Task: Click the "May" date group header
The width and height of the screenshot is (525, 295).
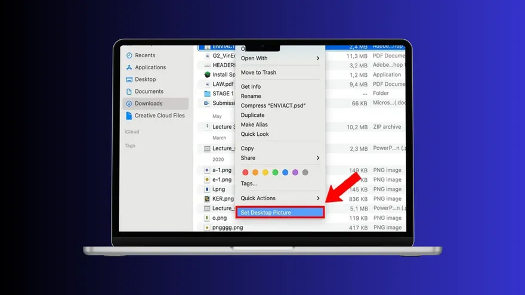Action: [x=217, y=116]
